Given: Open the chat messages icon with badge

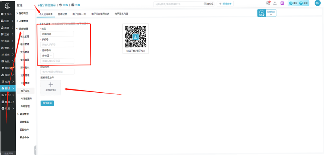Looking at the screenshot, I should (268, 3).
